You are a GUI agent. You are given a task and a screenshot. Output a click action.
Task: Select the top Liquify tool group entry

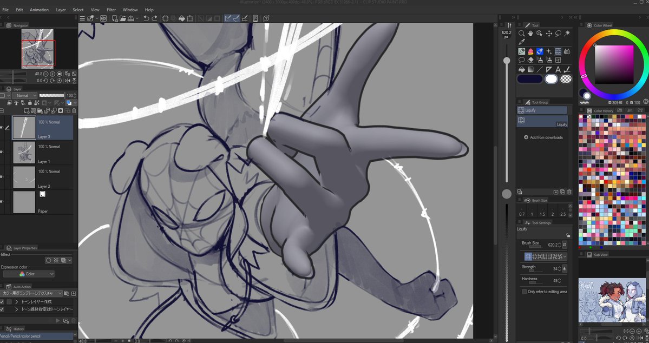[x=542, y=110]
